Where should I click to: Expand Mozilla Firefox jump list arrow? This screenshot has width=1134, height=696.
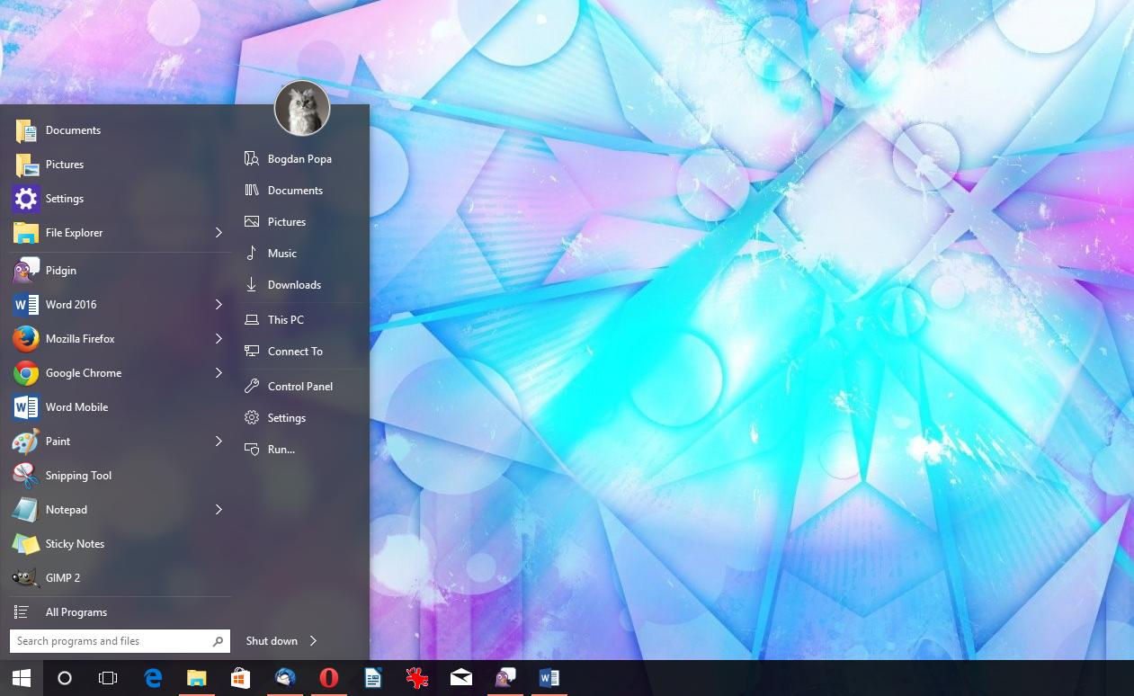(219, 339)
